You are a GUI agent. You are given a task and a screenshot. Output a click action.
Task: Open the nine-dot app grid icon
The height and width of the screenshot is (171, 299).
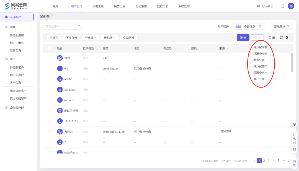(x=282, y=6)
